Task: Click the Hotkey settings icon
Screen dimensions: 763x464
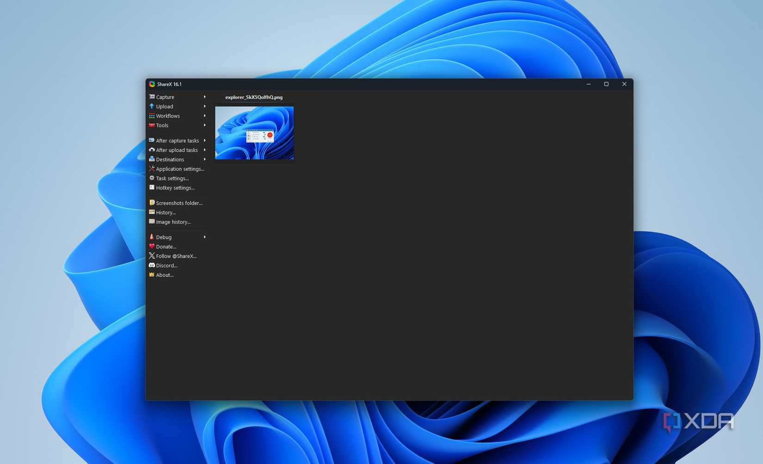Action: [152, 187]
